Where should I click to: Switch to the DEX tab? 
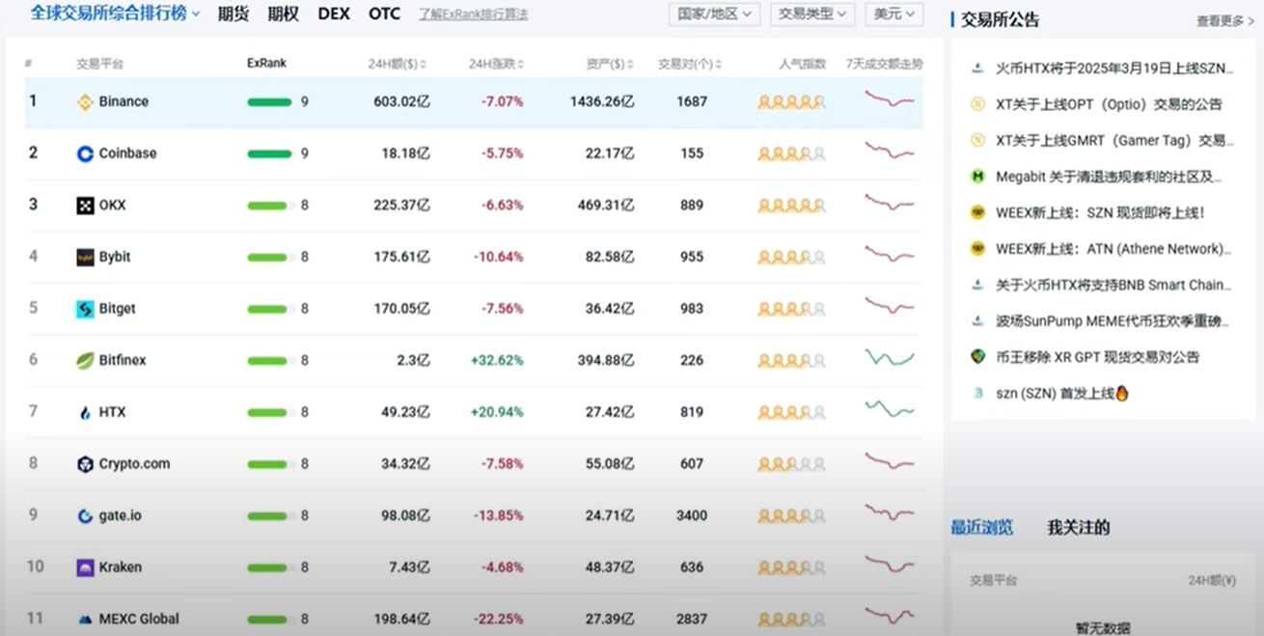click(x=334, y=14)
